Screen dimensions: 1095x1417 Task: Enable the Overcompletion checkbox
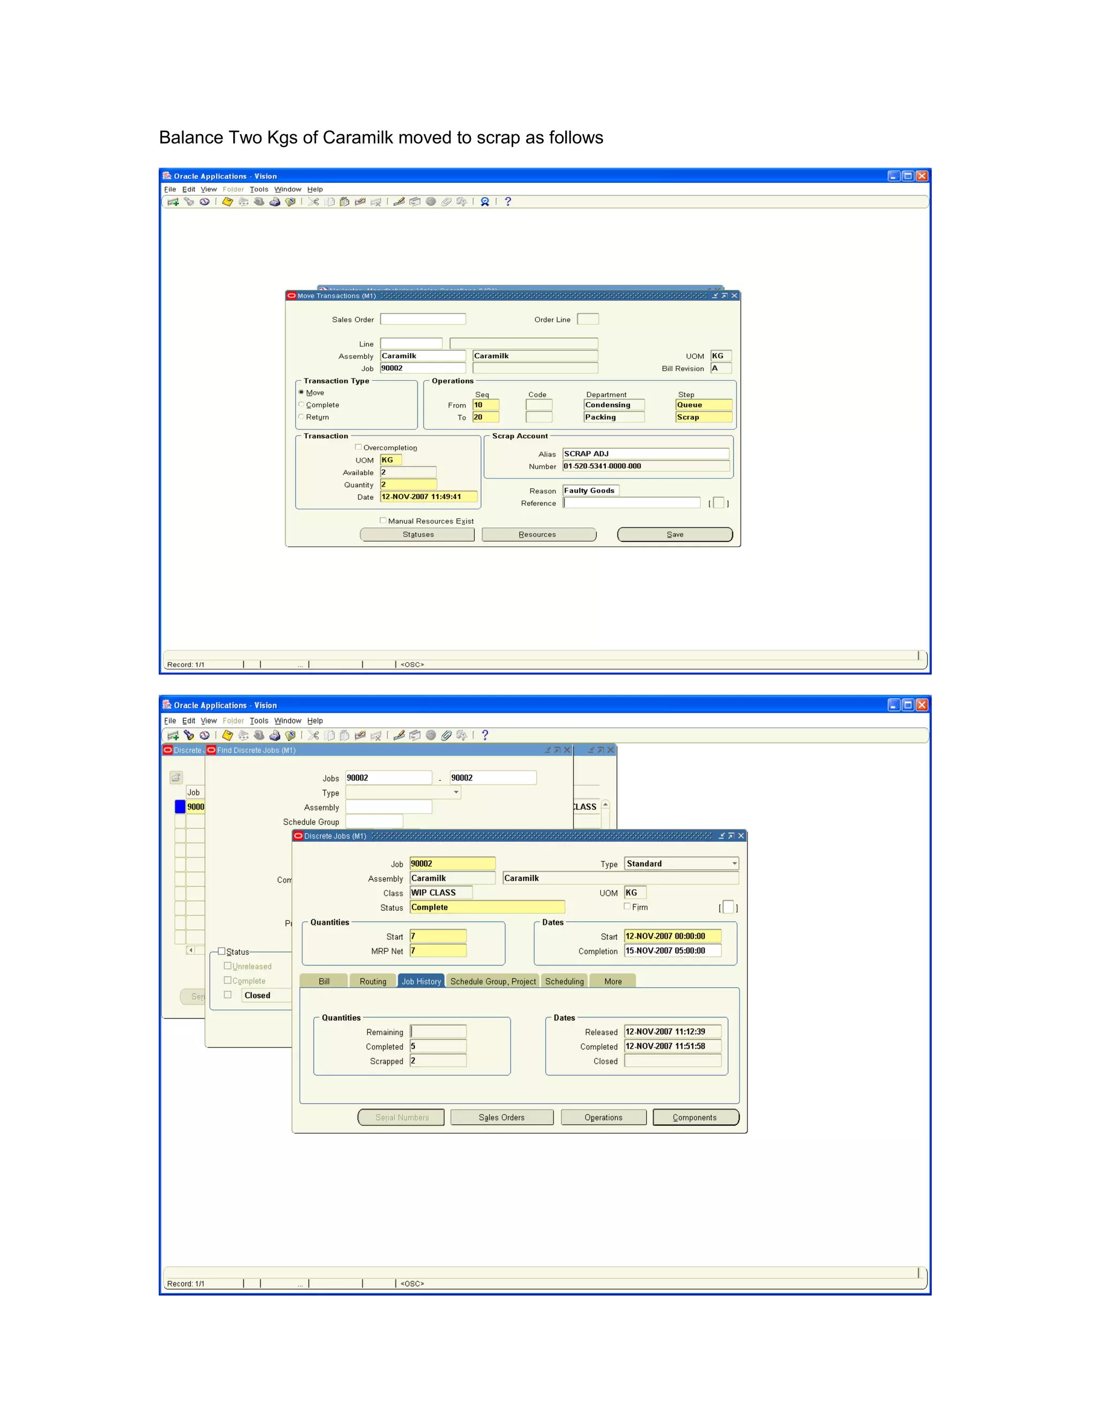click(x=358, y=447)
